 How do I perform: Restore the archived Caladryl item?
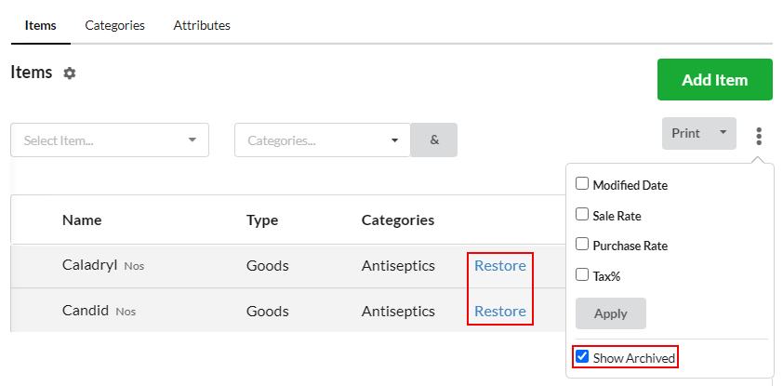click(x=500, y=266)
